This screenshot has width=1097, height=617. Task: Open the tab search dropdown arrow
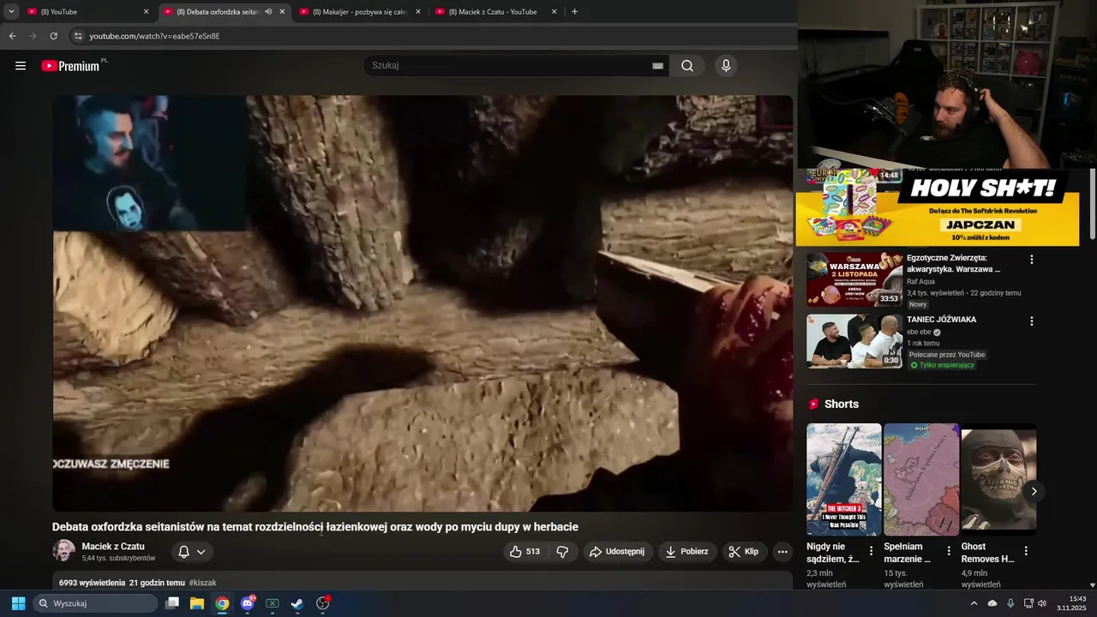11,11
